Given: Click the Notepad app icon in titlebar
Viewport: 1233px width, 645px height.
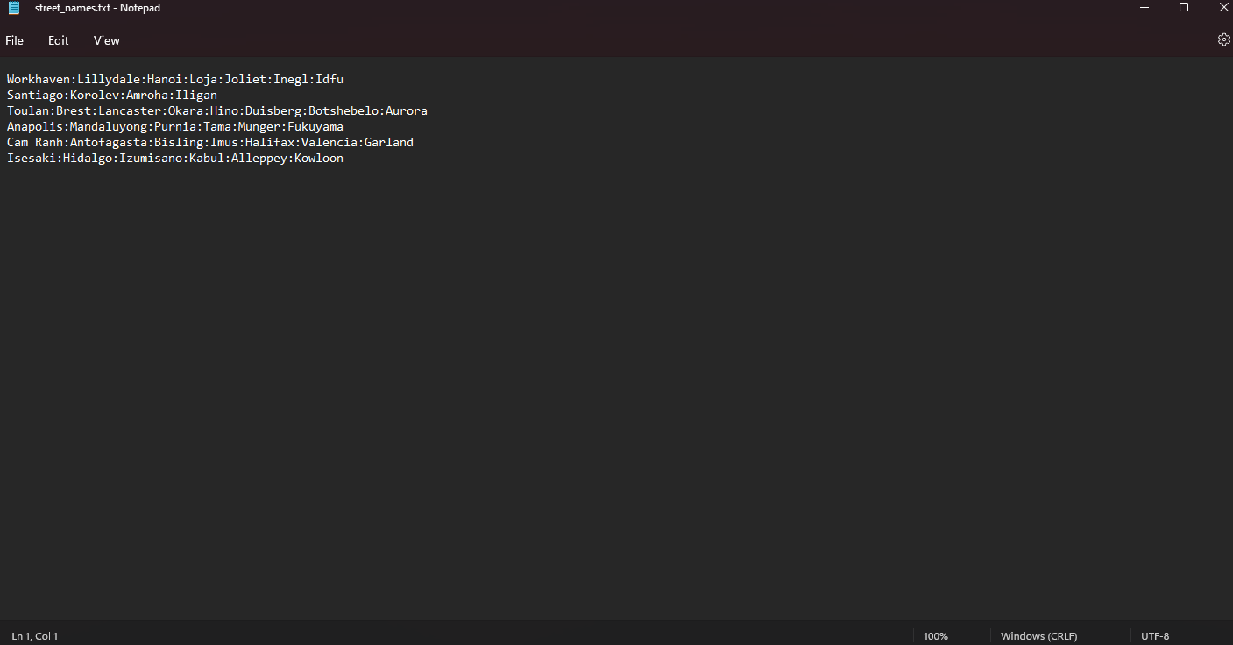Looking at the screenshot, I should click(12, 8).
